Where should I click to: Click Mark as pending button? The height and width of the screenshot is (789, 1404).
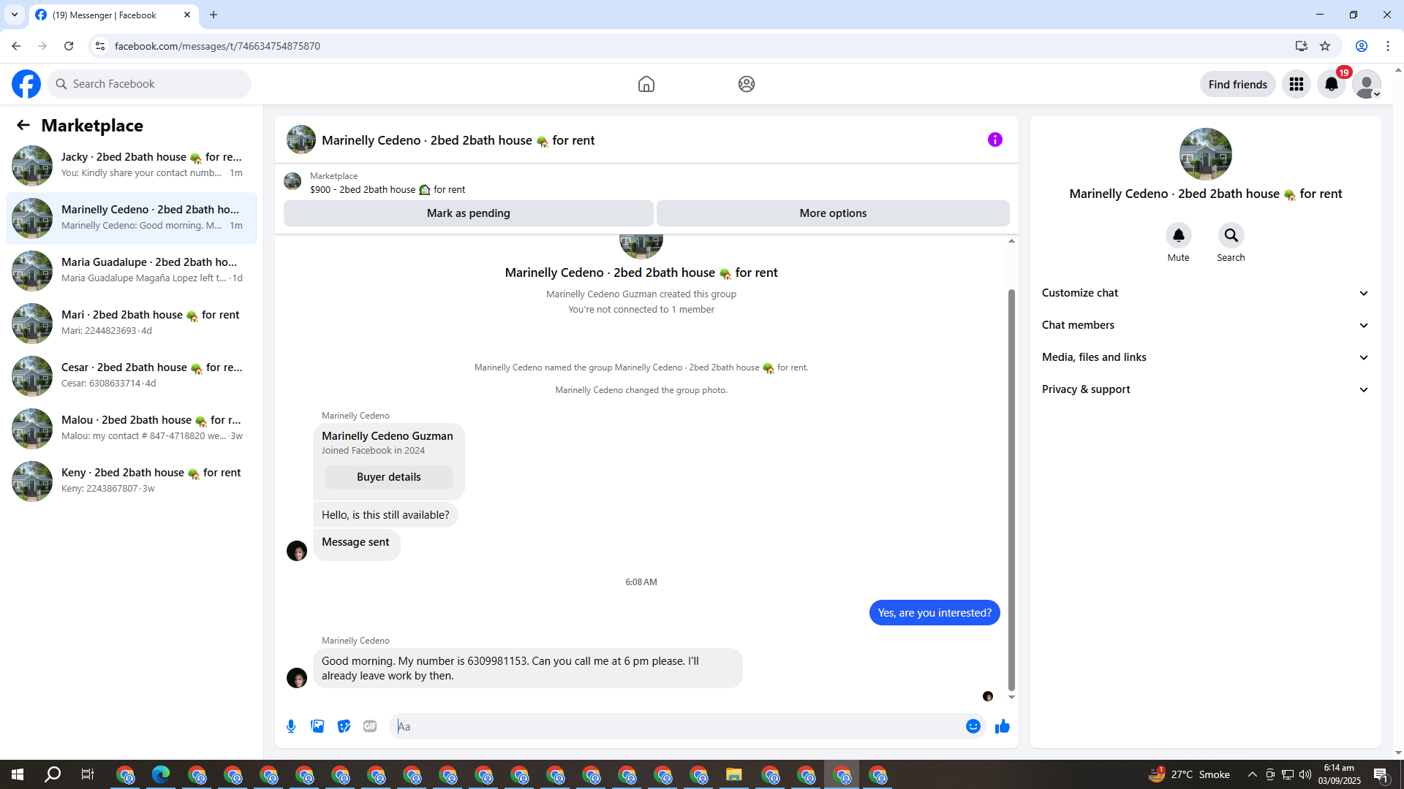tap(469, 213)
